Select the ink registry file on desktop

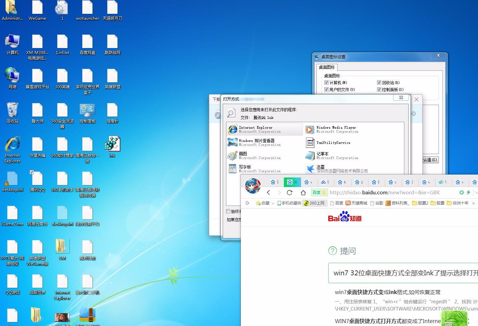tap(113, 147)
